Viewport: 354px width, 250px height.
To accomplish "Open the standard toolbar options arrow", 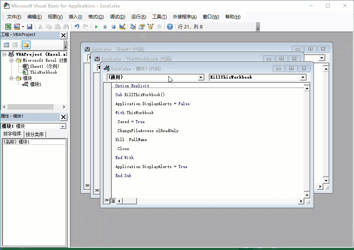I will pos(258,27).
